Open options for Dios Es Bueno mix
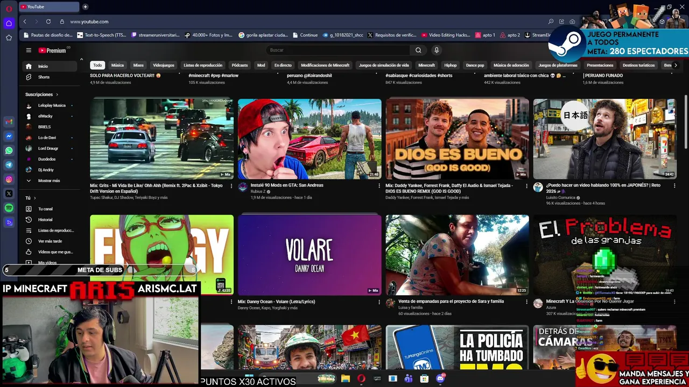This screenshot has height=387, width=689. (527, 186)
